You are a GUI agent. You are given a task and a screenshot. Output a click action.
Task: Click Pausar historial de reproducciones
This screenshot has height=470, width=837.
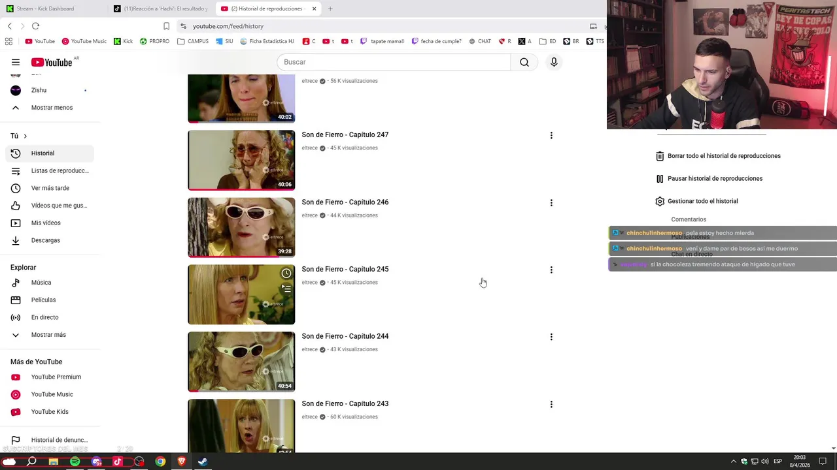point(709,179)
